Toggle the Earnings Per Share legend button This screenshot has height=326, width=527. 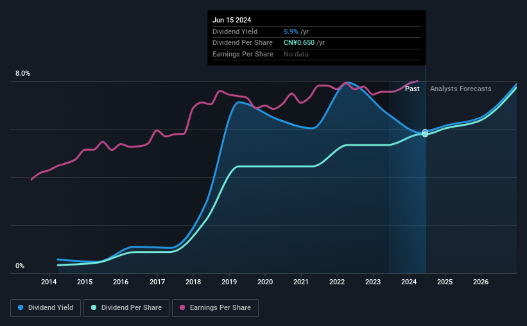point(215,308)
